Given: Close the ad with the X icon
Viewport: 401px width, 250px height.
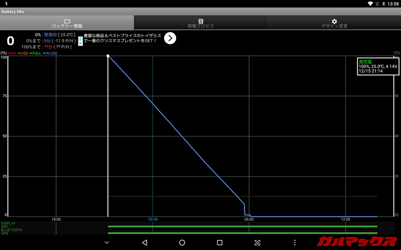Looking at the screenshot, I should (81, 43).
